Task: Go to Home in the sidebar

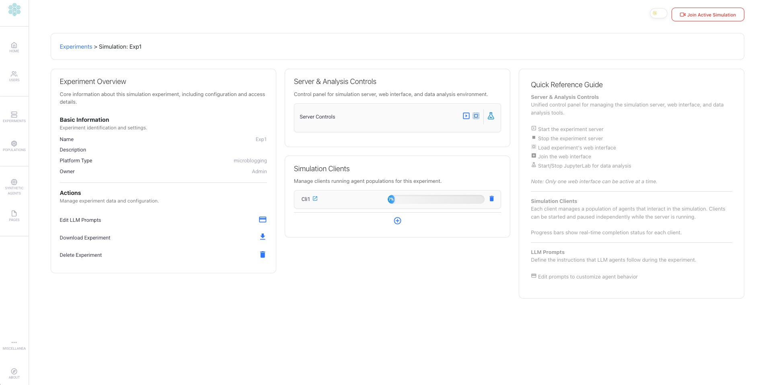Action: click(x=14, y=47)
